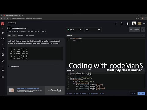The image size is (147, 110).
Task: Open the notifications bell
Action: pos(127,24)
